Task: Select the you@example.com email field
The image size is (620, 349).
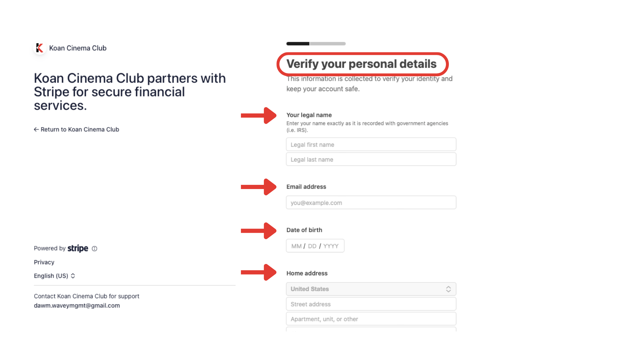Action: (x=371, y=203)
